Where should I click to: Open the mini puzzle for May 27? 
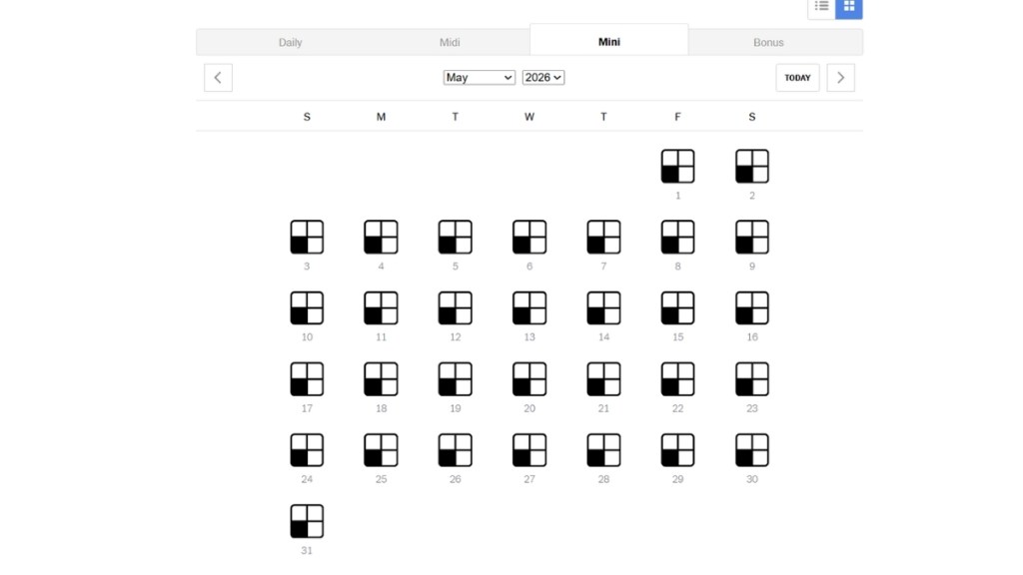point(529,450)
